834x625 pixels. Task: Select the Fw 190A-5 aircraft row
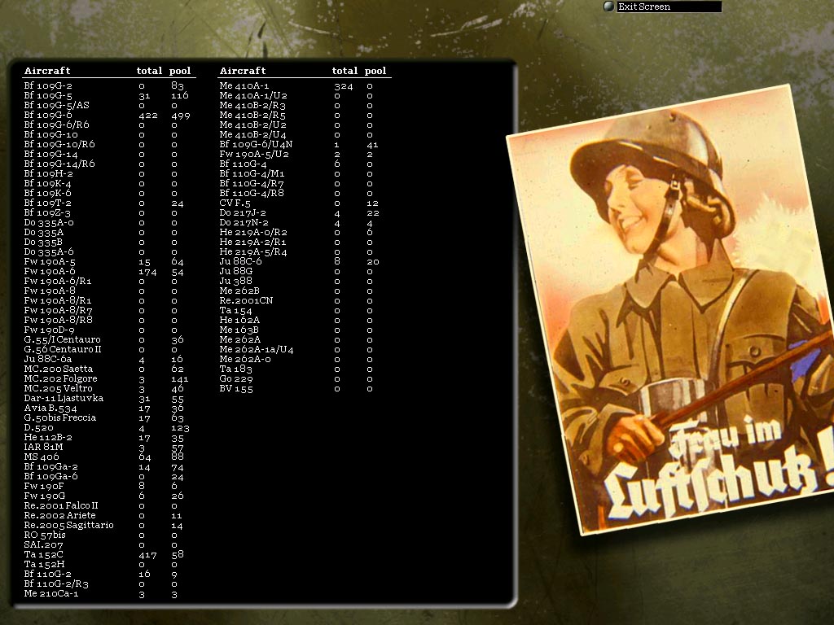(x=108, y=261)
